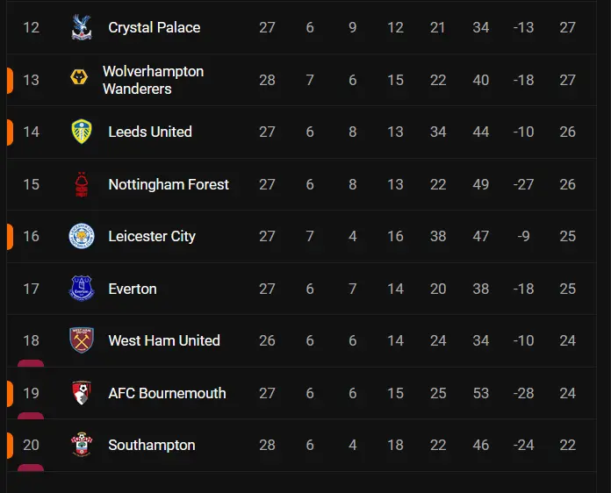Screen dimensions: 611x493
Task: Open the Crystal Palace team page
Action: 154,27
